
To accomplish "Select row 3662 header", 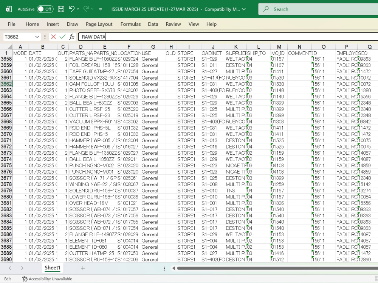I will click(6, 84).
